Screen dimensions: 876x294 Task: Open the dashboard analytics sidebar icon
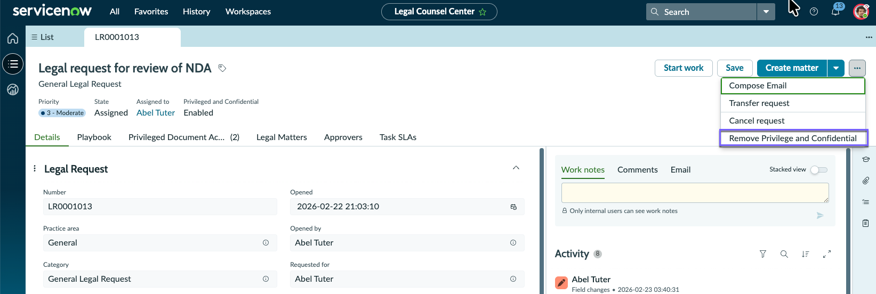[x=13, y=89]
